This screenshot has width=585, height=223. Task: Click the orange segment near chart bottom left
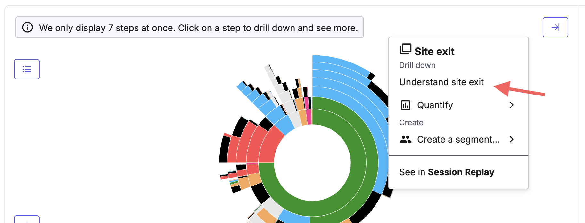pyautogui.click(x=255, y=179)
